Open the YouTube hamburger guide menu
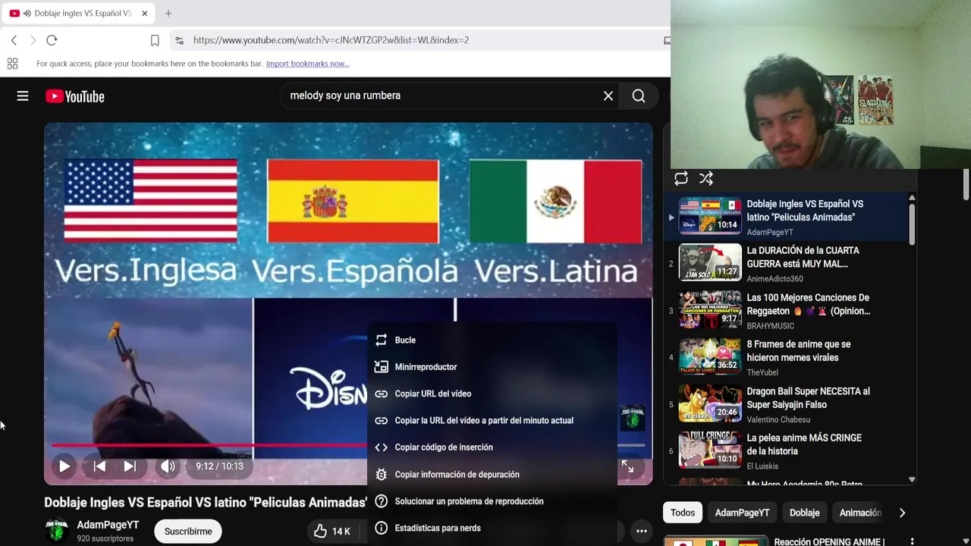Image resolution: width=971 pixels, height=546 pixels. (23, 96)
